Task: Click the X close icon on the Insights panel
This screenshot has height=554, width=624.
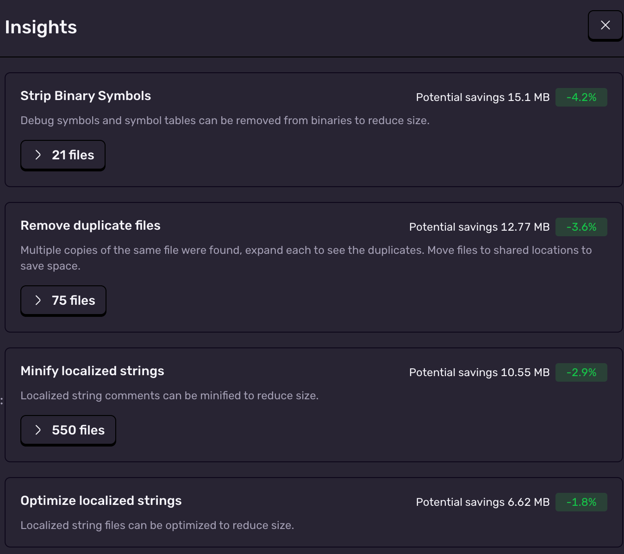Action: [x=605, y=25]
